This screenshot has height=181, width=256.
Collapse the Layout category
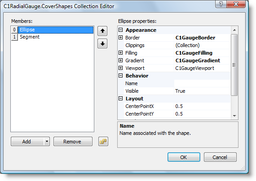click(x=120, y=99)
